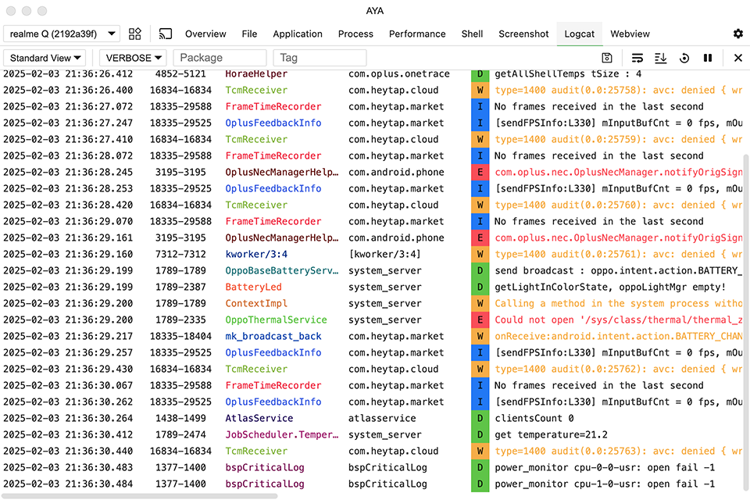Open the settings gear
The height and width of the screenshot is (500, 750).
coord(738,34)
